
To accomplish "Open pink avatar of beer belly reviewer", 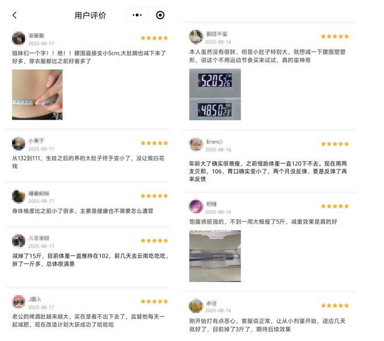I will point(19,302).
